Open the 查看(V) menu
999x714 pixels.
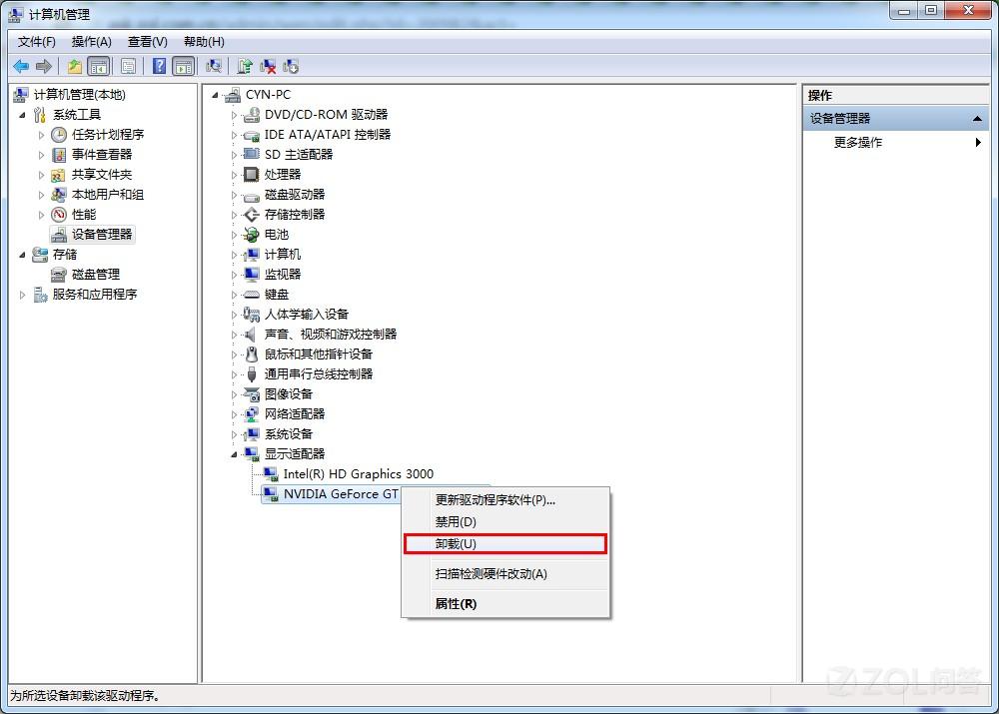tap(147, 42)
